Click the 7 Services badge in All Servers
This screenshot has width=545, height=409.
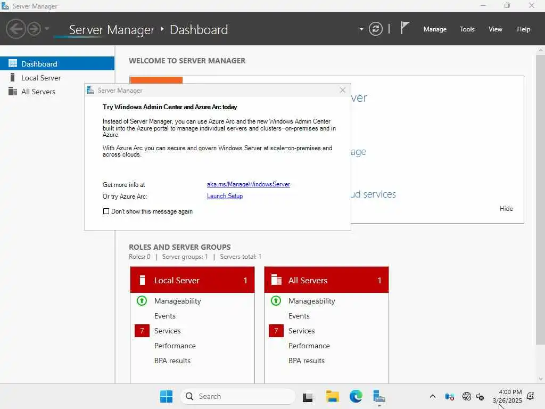276,331
